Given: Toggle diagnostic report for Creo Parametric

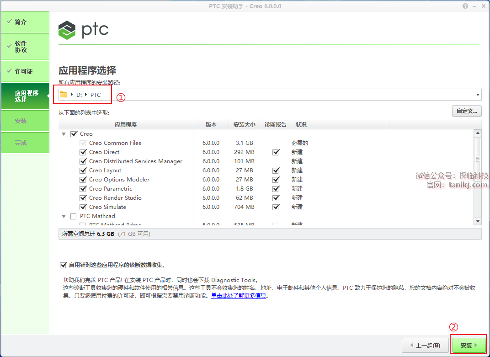Looking at the screenshot, I should tap(276, 189).
